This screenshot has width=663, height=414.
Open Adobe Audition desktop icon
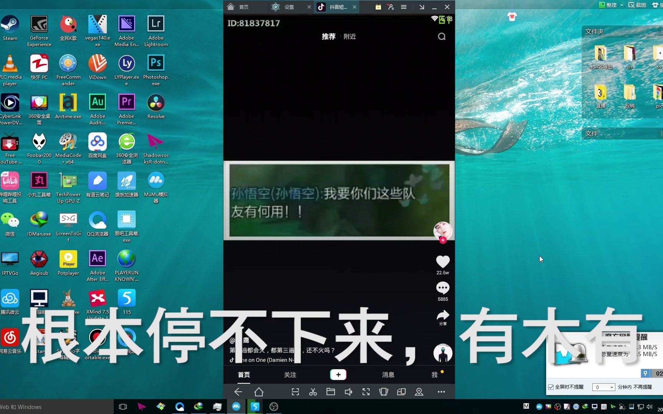pyautogui.click(x=98, y=109)
